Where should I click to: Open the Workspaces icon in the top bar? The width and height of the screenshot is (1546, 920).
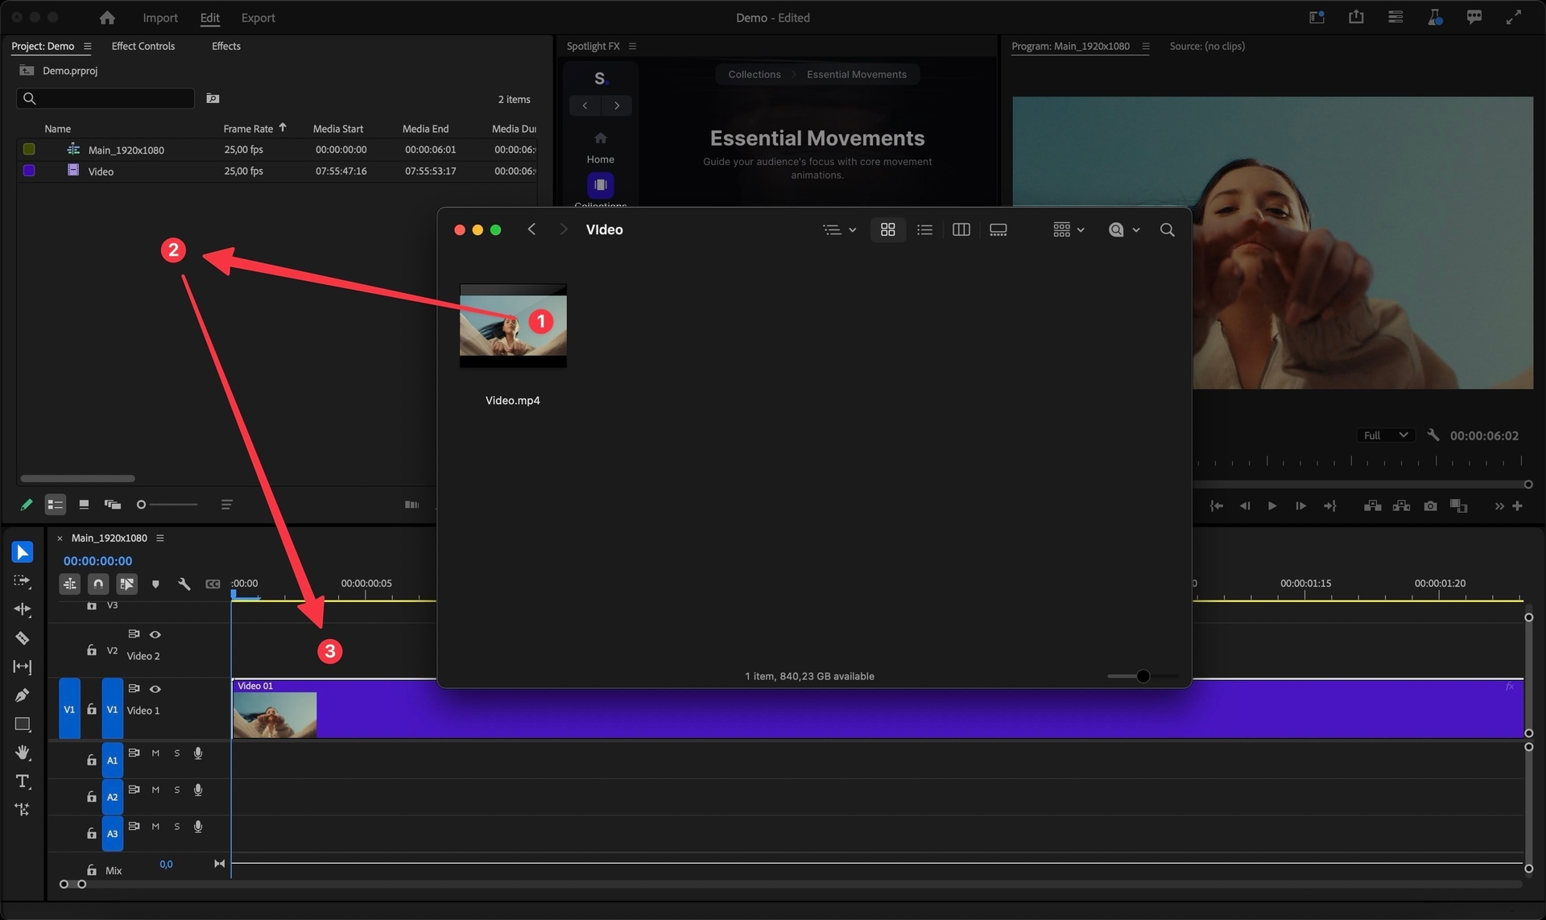[x=1317, y=17]
